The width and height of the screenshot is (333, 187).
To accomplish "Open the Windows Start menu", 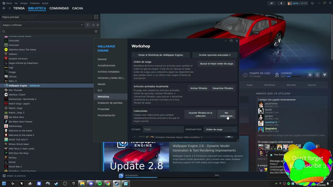I will 4,184.
